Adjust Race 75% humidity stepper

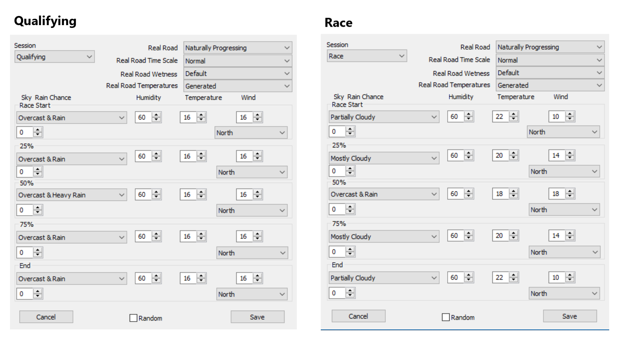pyautogui.click(x=469, y=235)
